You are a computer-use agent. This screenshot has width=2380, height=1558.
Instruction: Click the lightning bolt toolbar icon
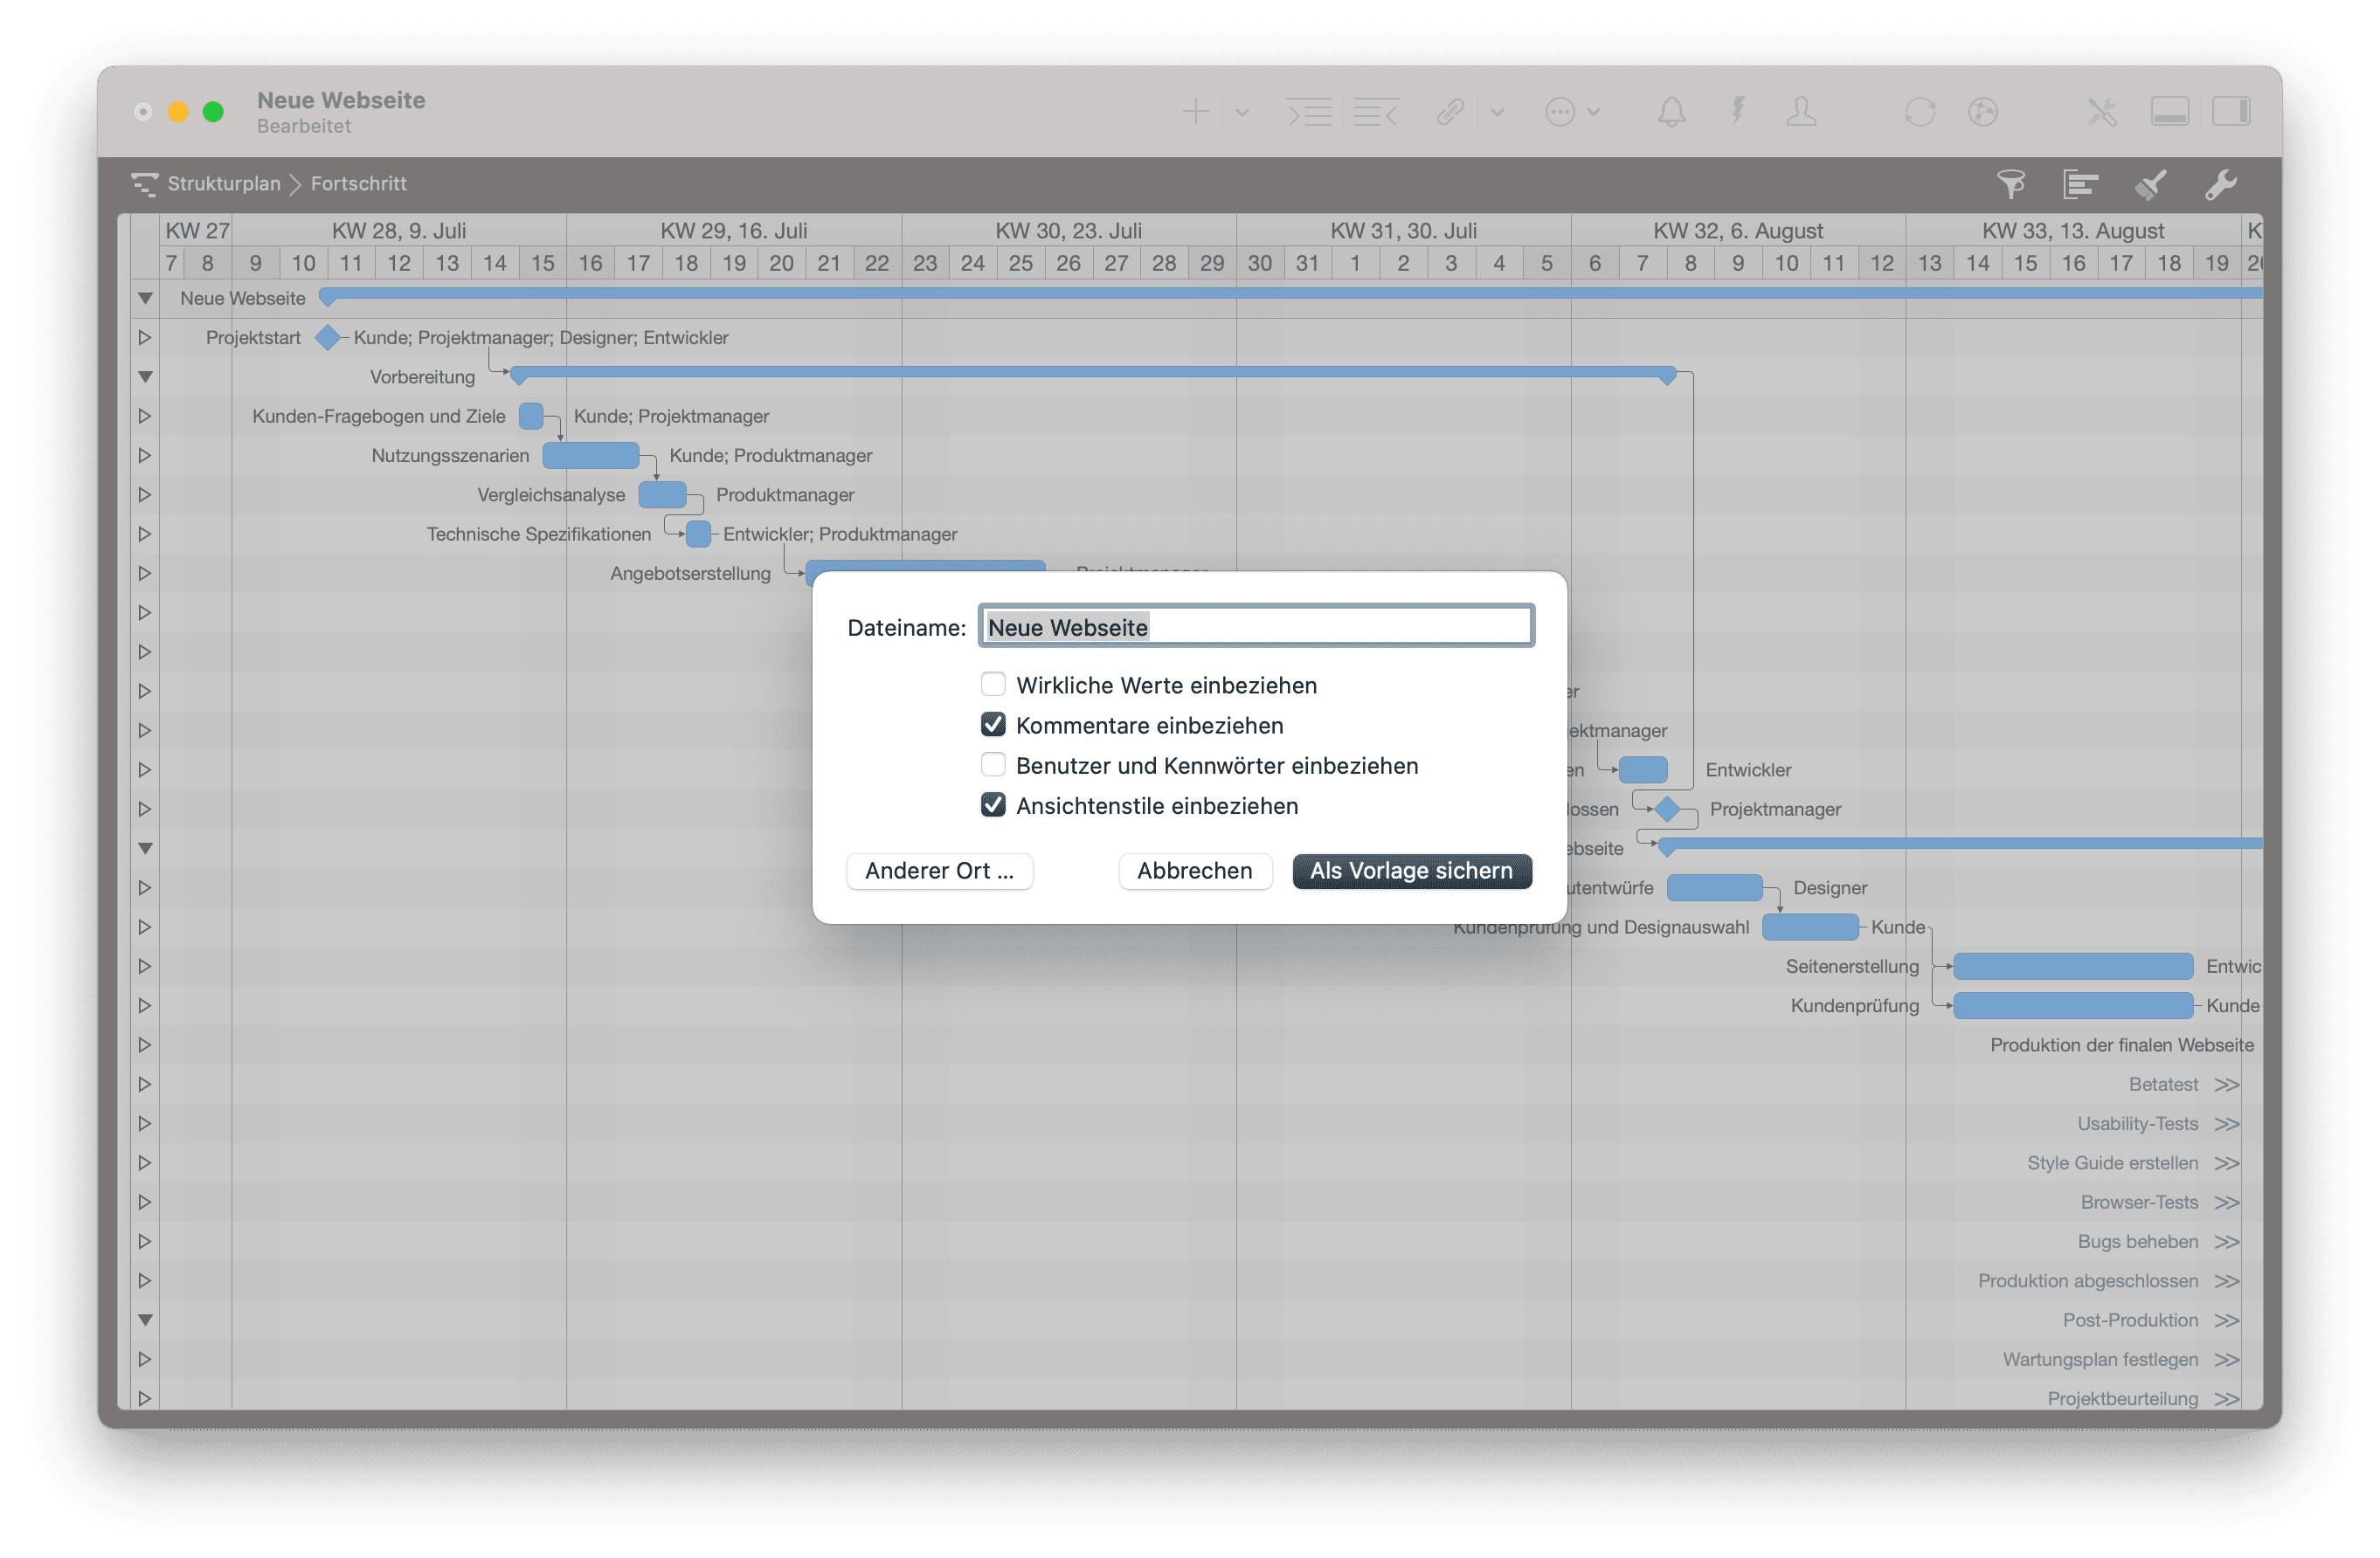coord(1738,111)
